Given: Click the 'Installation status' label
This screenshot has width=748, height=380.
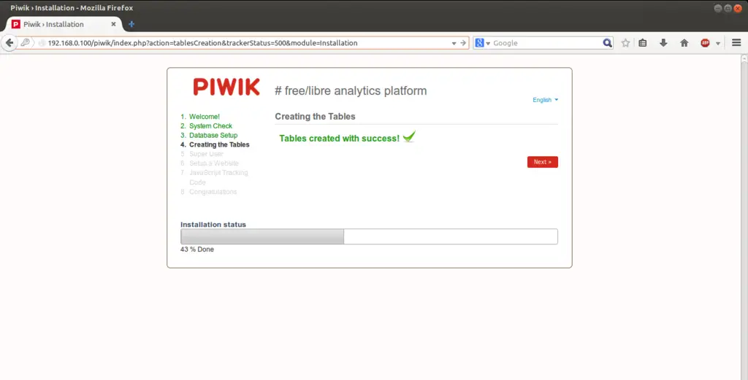Looking at the screenshot, I should [x=213, y=225].
